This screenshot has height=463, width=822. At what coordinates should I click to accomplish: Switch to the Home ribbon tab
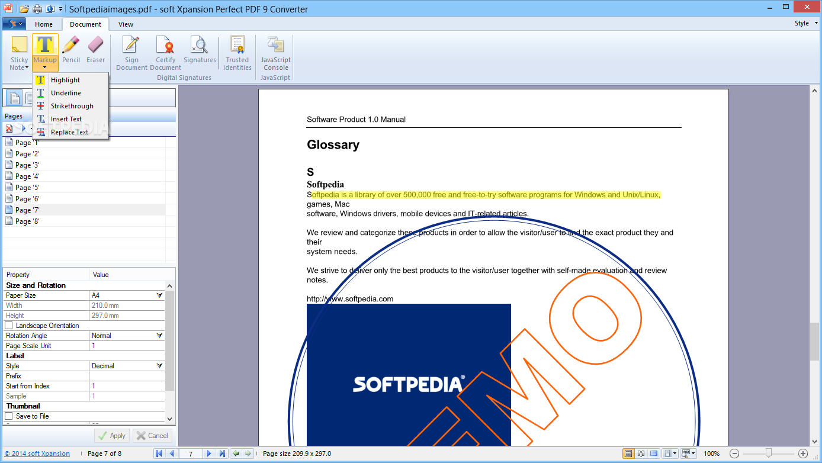click(44, 24)
